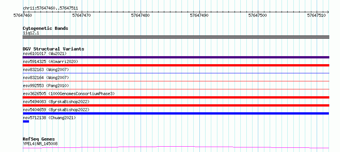Open variant nsv832163 (Wong2007) label
The width and height of the screenshot is (340, 152).
(46, 70)
